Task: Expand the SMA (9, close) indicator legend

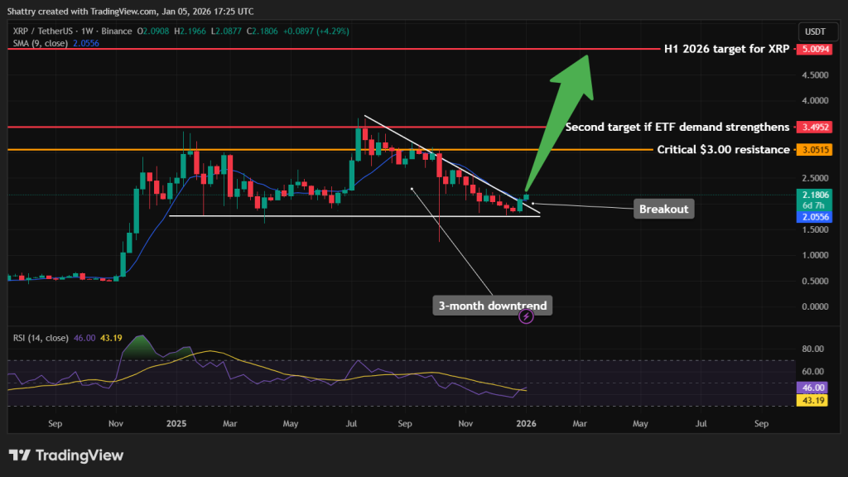Action: [x=41, y=42]
